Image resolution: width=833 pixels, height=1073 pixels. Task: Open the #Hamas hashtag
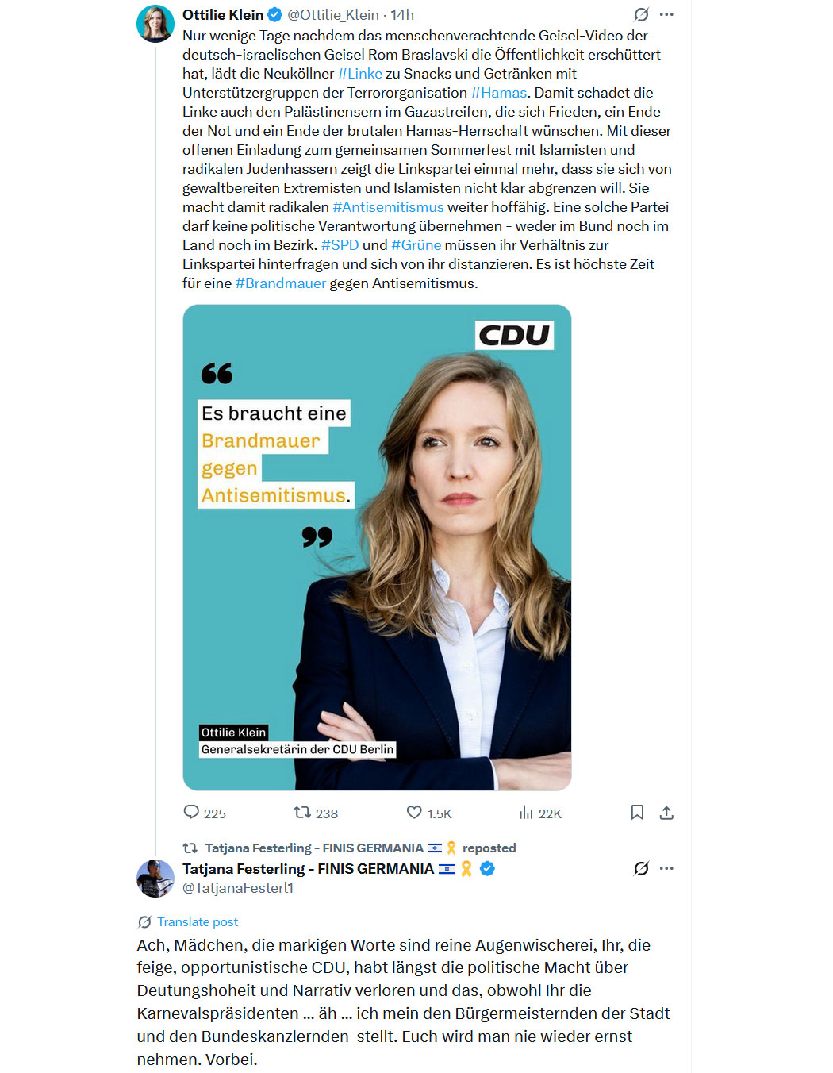[x=499, y=92]
